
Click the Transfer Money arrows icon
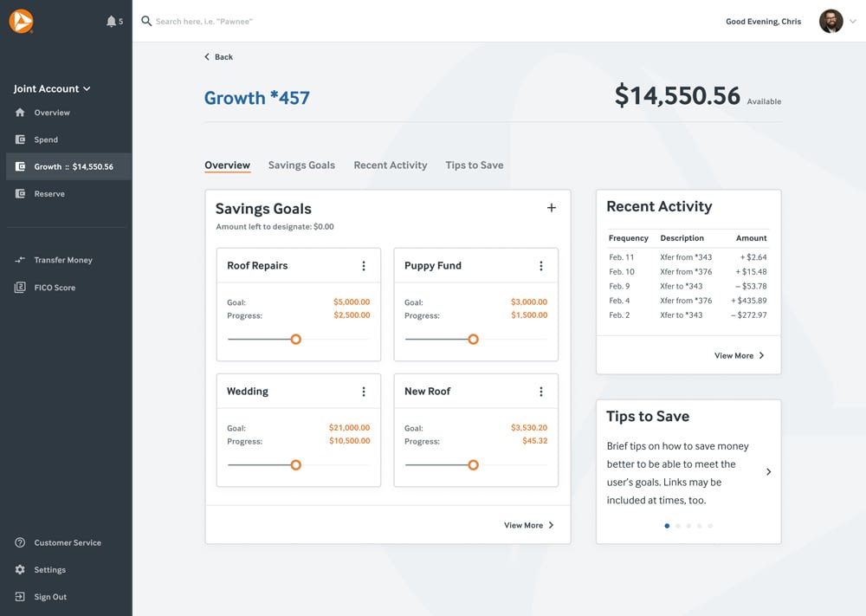point(20,260)
